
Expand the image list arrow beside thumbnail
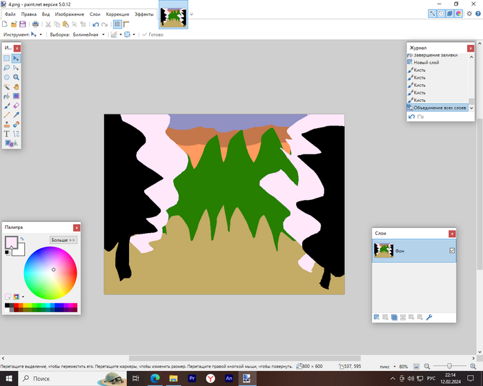pyautogui.click(x=192, y=14)
